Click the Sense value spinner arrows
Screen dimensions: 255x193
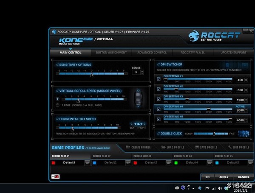pos(140,72)
